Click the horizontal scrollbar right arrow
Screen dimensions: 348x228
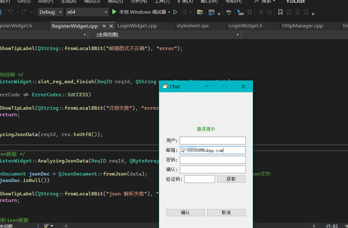click(x=314, y=226)
